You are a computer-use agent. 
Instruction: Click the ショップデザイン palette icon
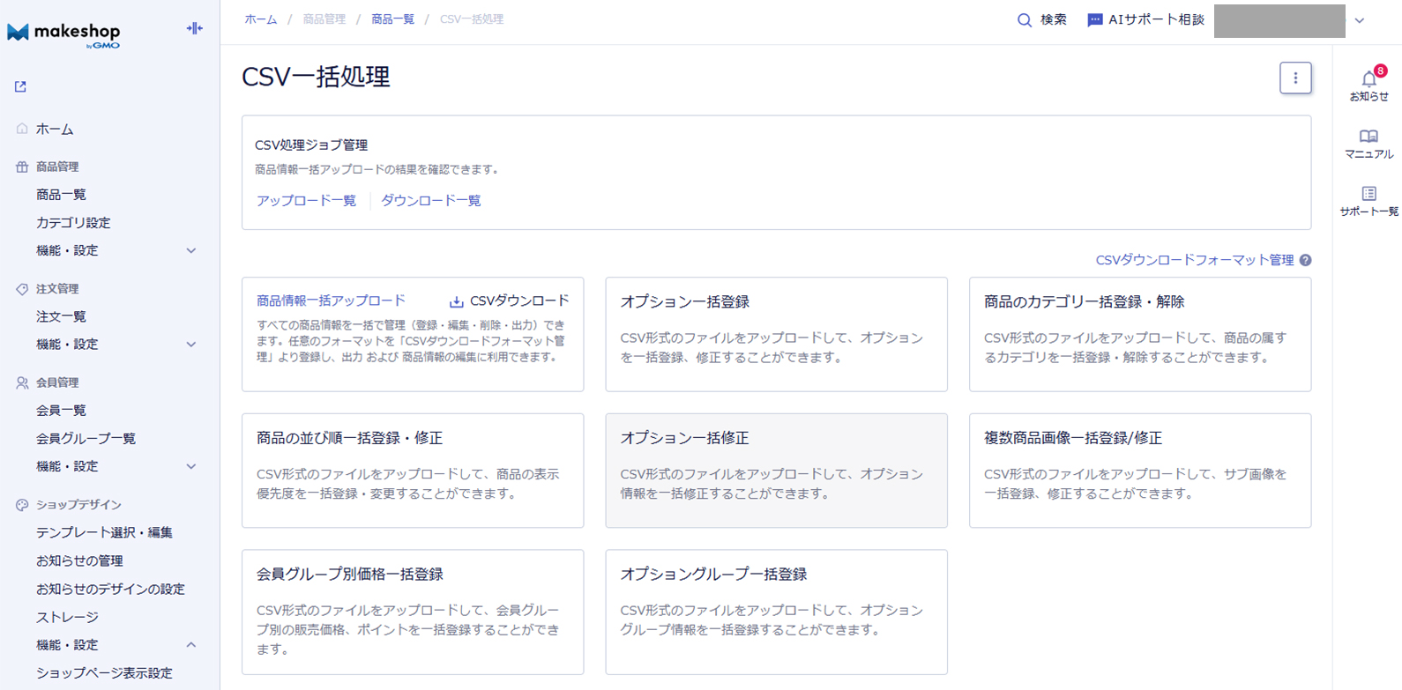point(22,505)
